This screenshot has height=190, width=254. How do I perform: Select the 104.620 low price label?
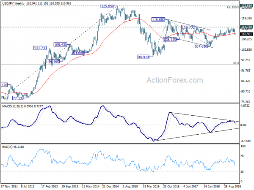201,46
